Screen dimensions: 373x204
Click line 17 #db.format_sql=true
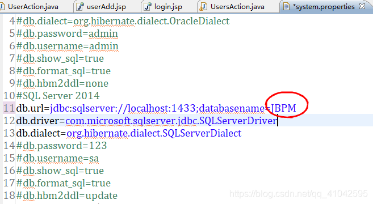[63, 183]
